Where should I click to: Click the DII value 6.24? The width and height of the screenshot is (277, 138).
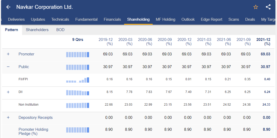point(267,92)
